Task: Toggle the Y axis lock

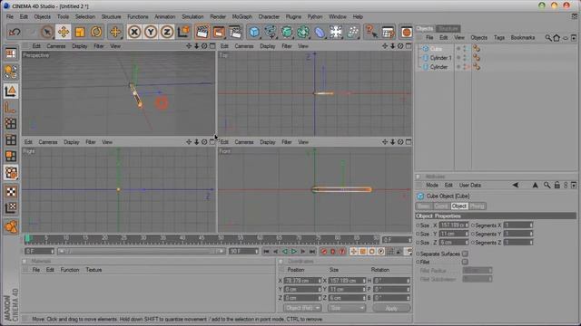Action: click(151, 33)
